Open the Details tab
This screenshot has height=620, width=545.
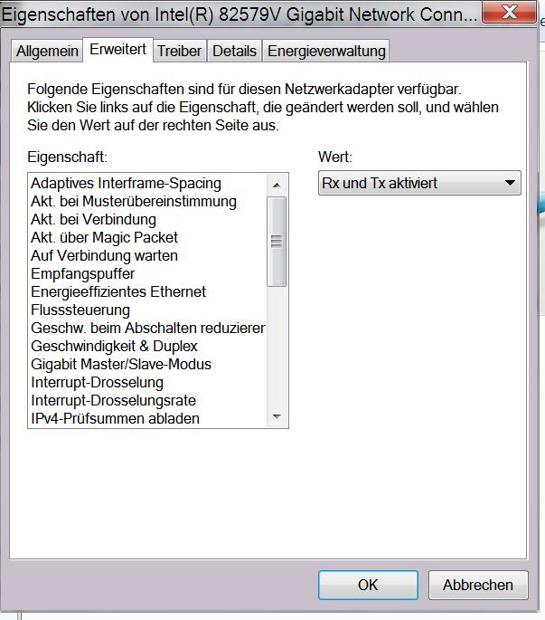[234, 51]
